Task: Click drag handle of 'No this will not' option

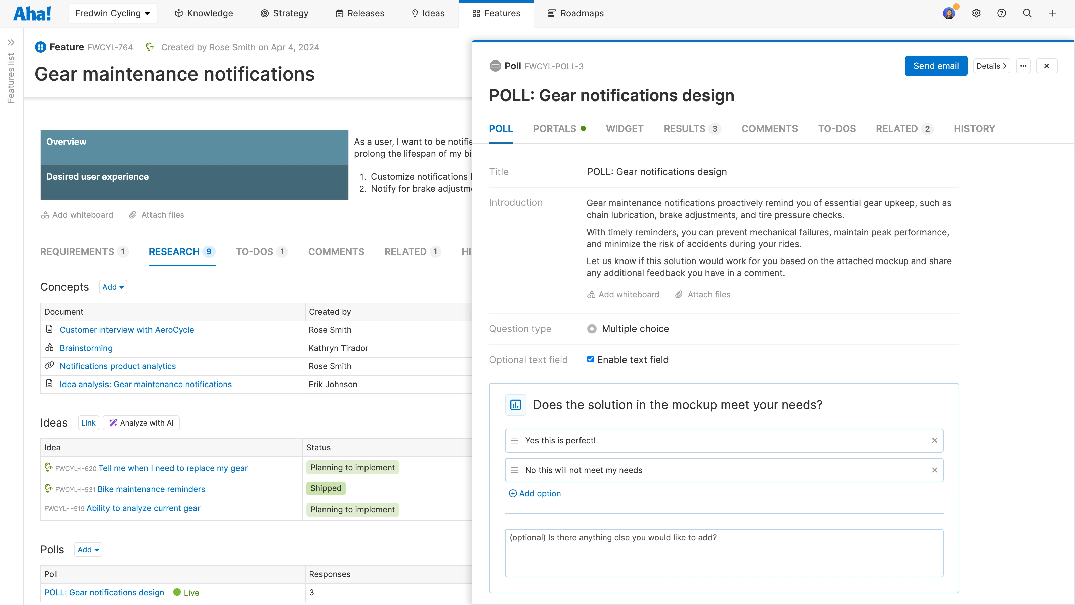Action: click(x=515, y=470)
